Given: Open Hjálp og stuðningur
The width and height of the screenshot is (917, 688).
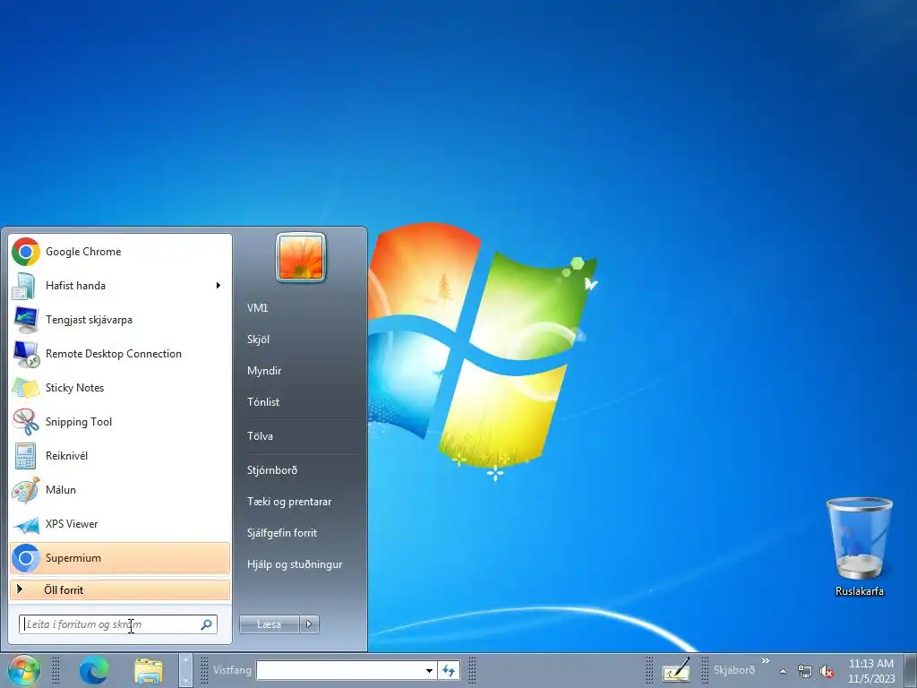Looking at the screenshot, I should point(294,564).
